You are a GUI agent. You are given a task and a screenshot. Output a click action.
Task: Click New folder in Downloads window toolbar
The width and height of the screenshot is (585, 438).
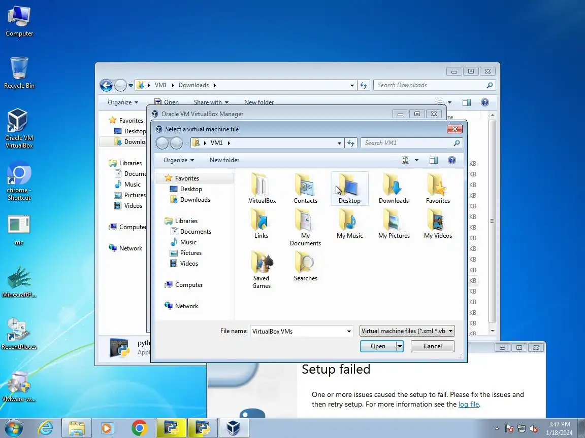pyautogui.click(x=259, y=102)
